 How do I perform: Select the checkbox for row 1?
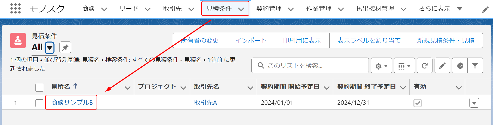pyautogui.click(x=39, y=103)
